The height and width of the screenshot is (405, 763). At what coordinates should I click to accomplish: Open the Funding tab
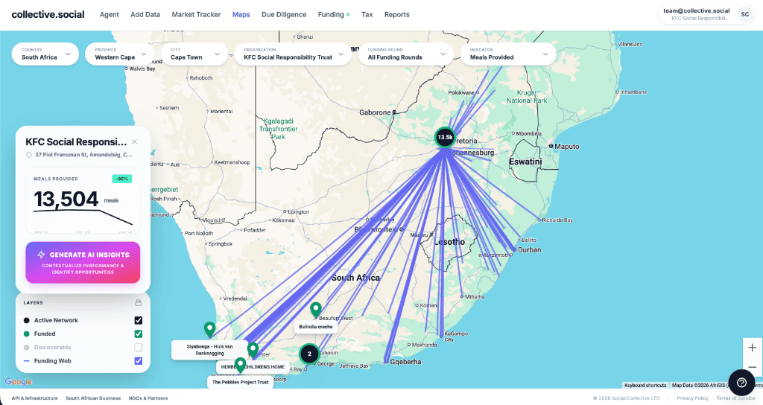pyautogui.click(x=331, y=15)
